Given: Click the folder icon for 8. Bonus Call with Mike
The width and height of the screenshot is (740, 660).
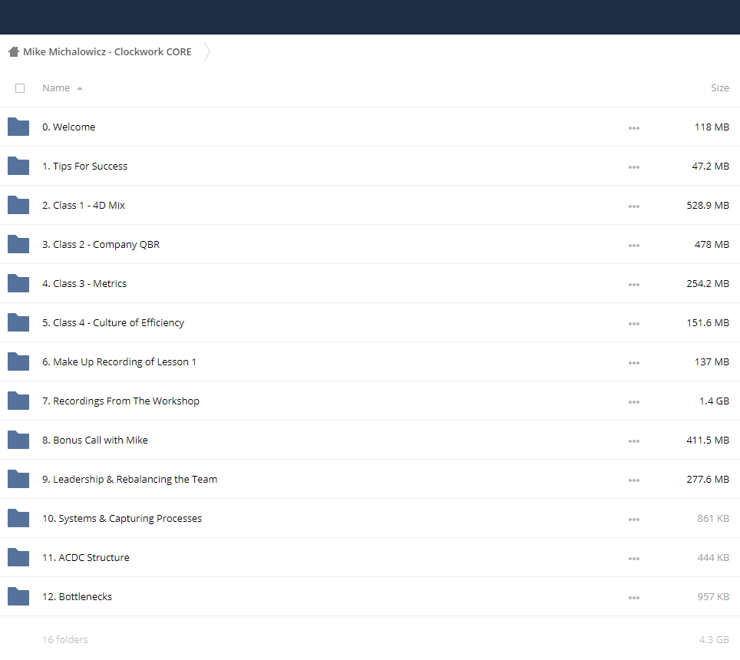Looking at the screenshot, I should pyautogui.click(x=18, y=440).
